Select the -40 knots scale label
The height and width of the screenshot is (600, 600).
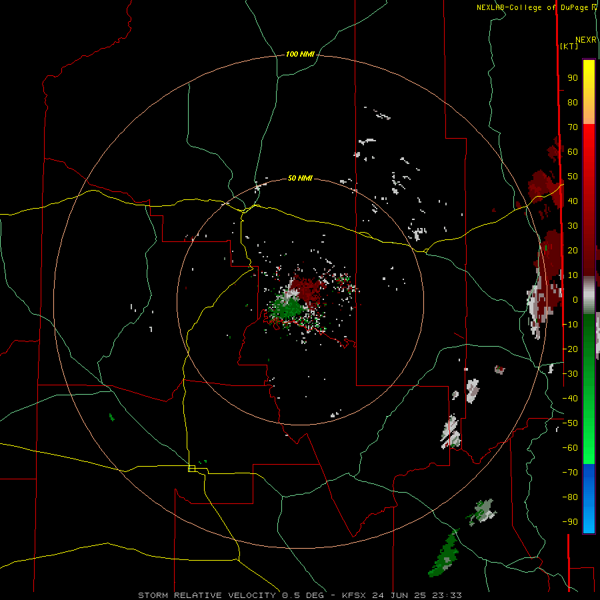tap(570, 399)
